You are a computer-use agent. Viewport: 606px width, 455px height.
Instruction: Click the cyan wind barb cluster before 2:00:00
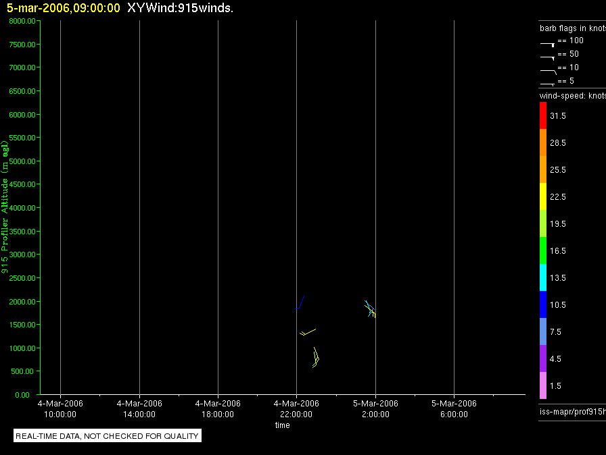click(x=370, y=309)
